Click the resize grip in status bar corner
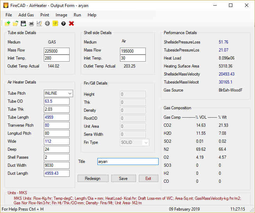This screenshot has height=213, width=255. click(x=252, y=210)
